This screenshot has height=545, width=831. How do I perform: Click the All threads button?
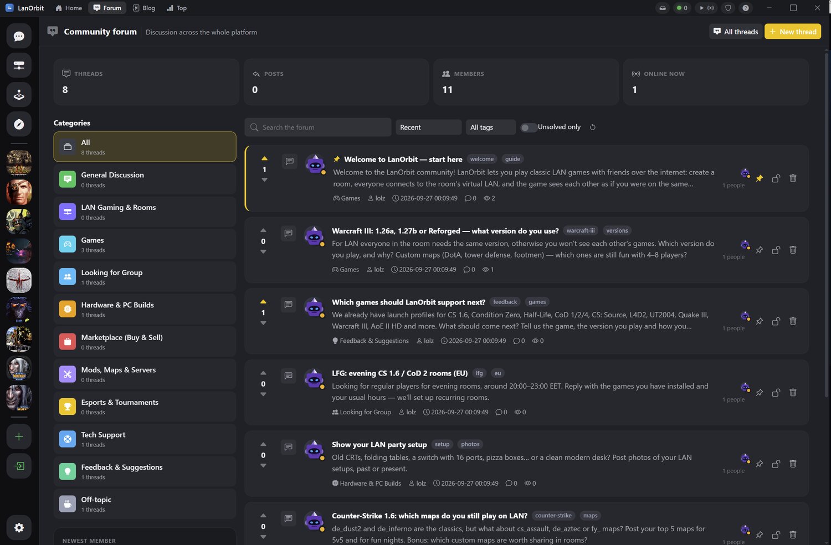pos(736,32)
